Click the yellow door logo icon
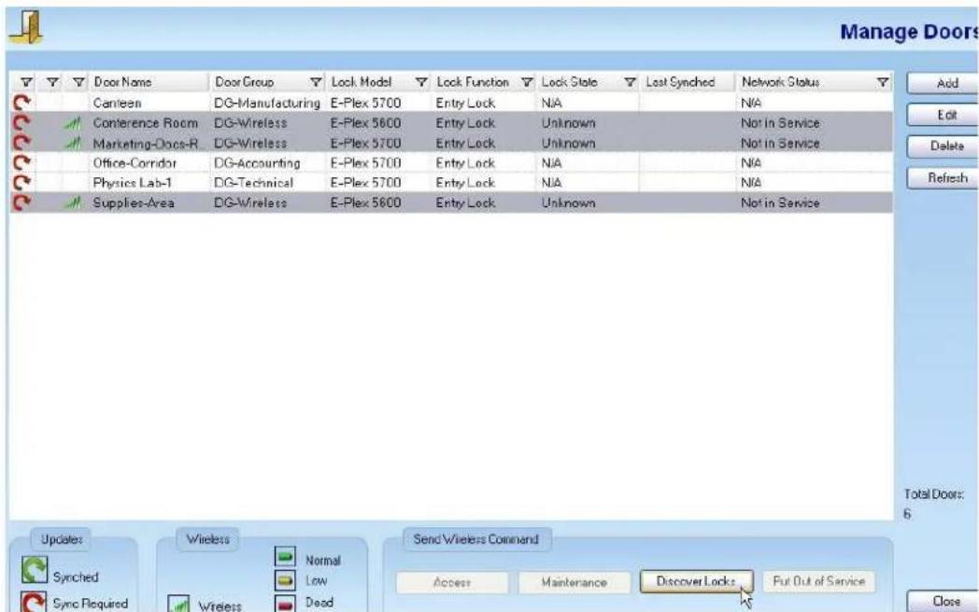 coord(25,27)
